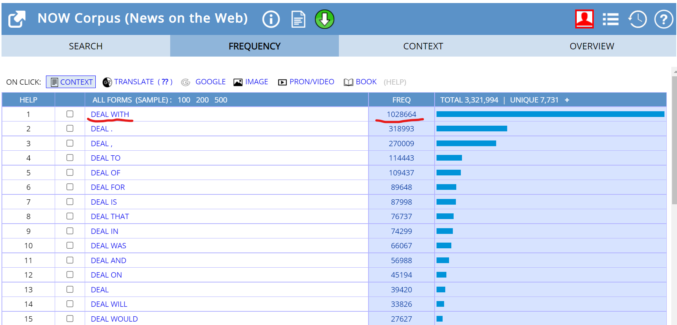Open the red user profile icon

tap(584, 19)
